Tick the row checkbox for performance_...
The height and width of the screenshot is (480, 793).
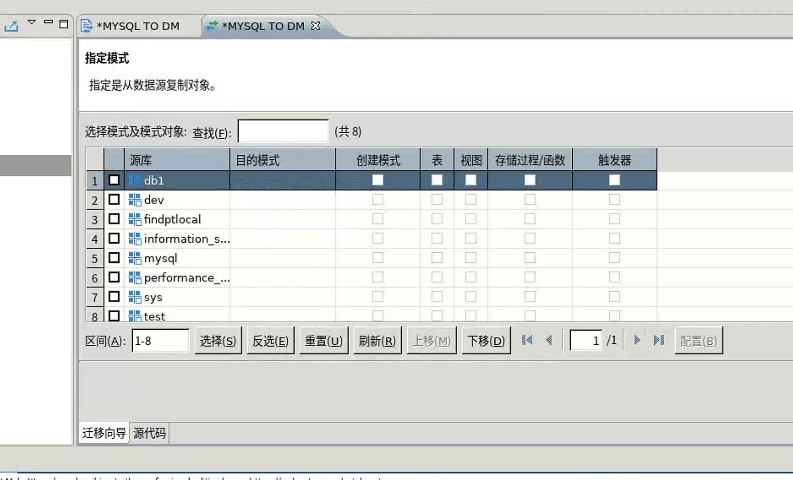pos(114,277)
